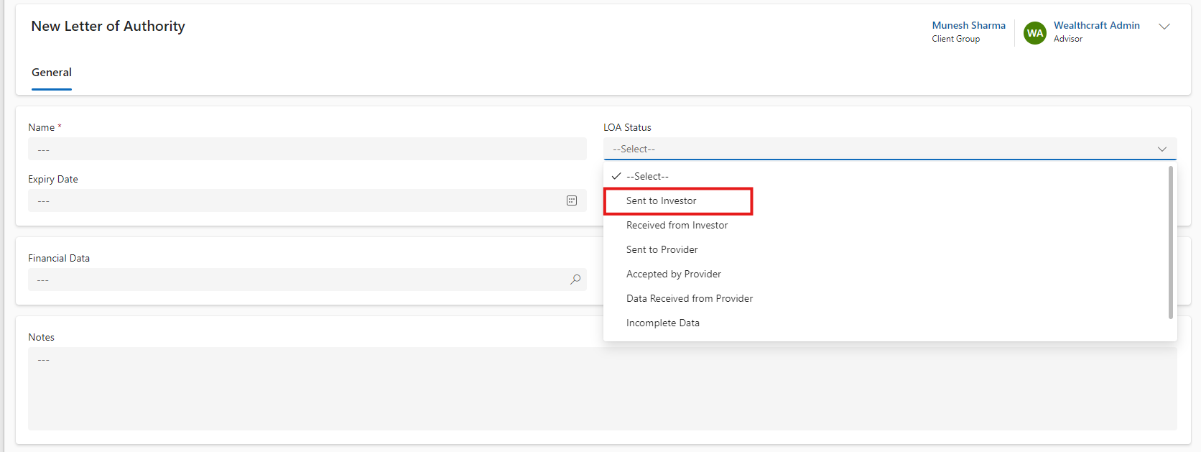Viewport: 1201px width, 452px height.
Task: Pick 'Incomplete Data' status option
Action: click(x=662, y=323)
